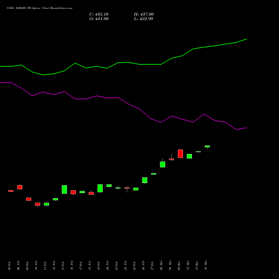Click the last green candlestick for 16 Mar
279x279 pixels.
coord(207,147)
